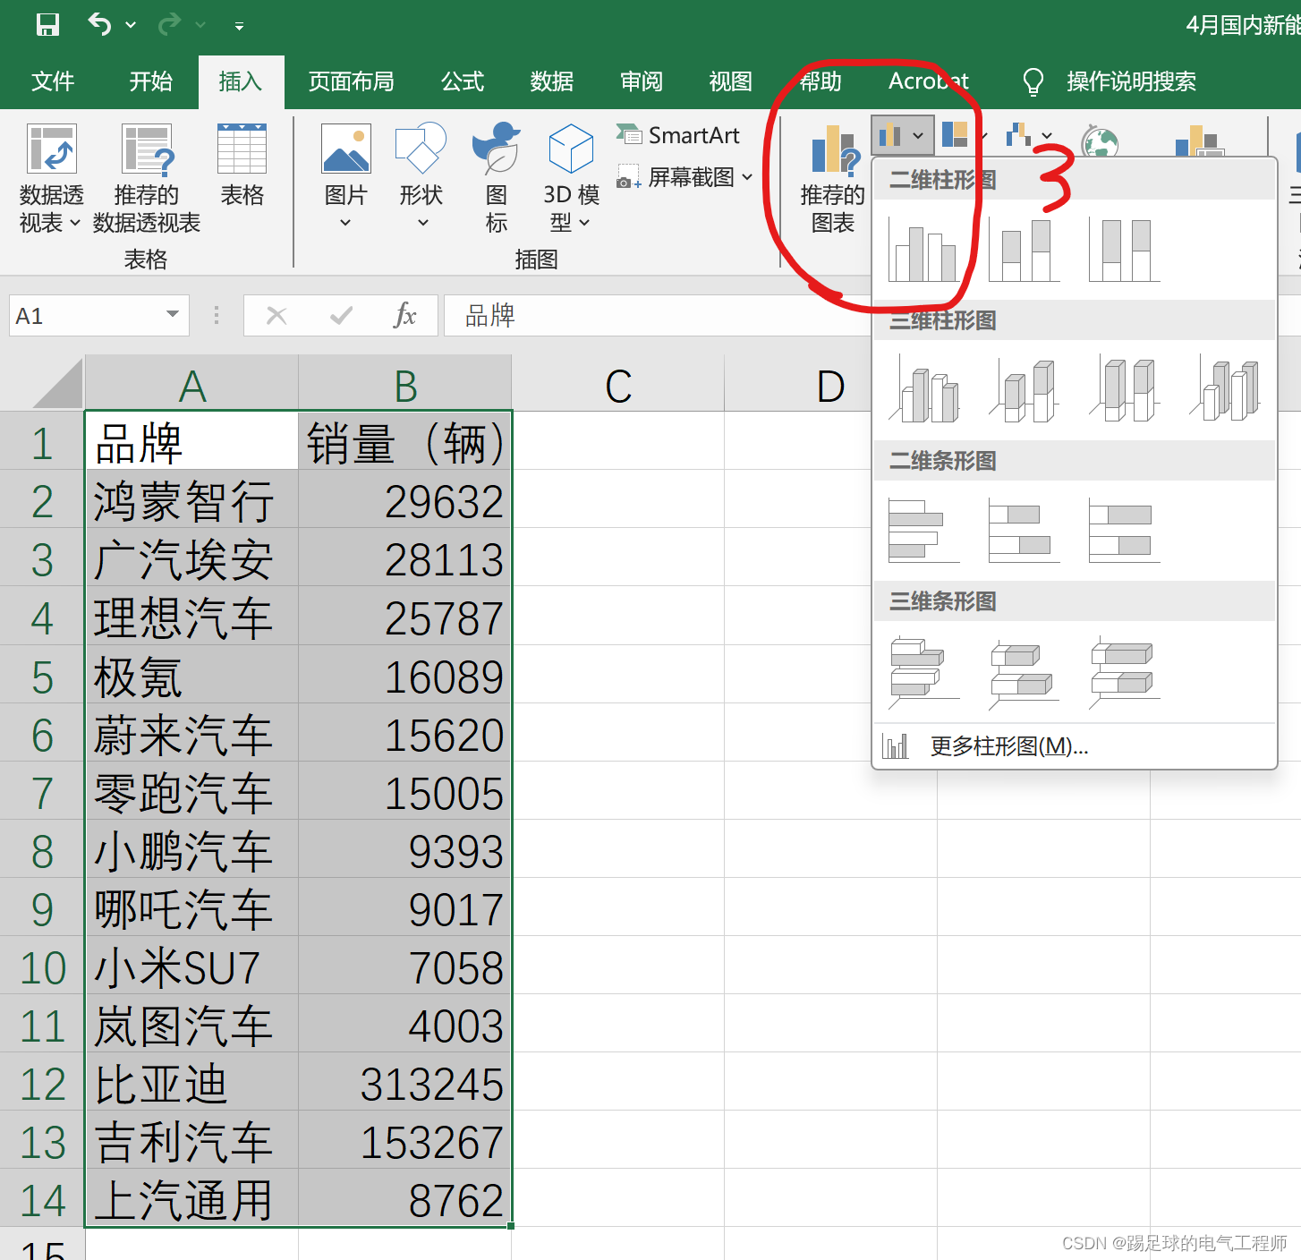Open the 数据 ribbon tab
Screen dimensions: 1301x1260
tap(551, 81)
